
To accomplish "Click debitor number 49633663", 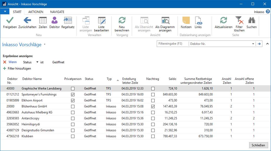I will click(x=12, y=112).
